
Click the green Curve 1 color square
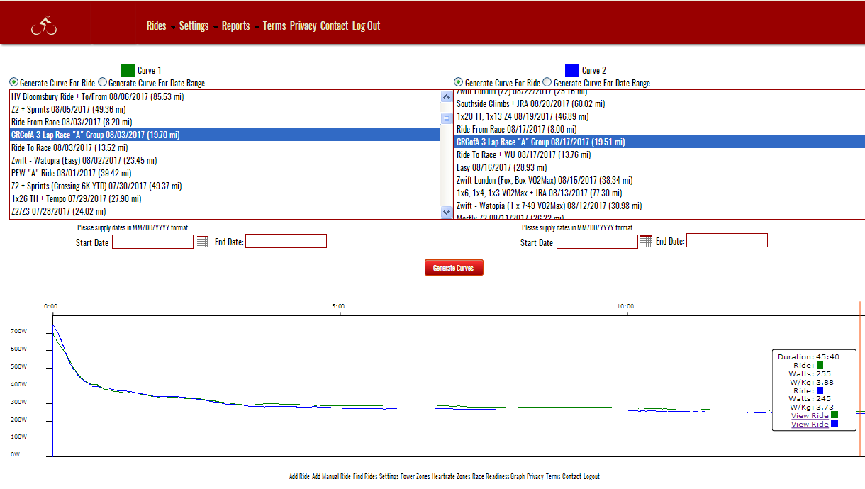tap(128, 70)
